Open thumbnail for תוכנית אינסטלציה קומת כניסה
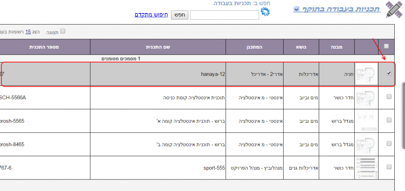 click(x=367, y=98)
